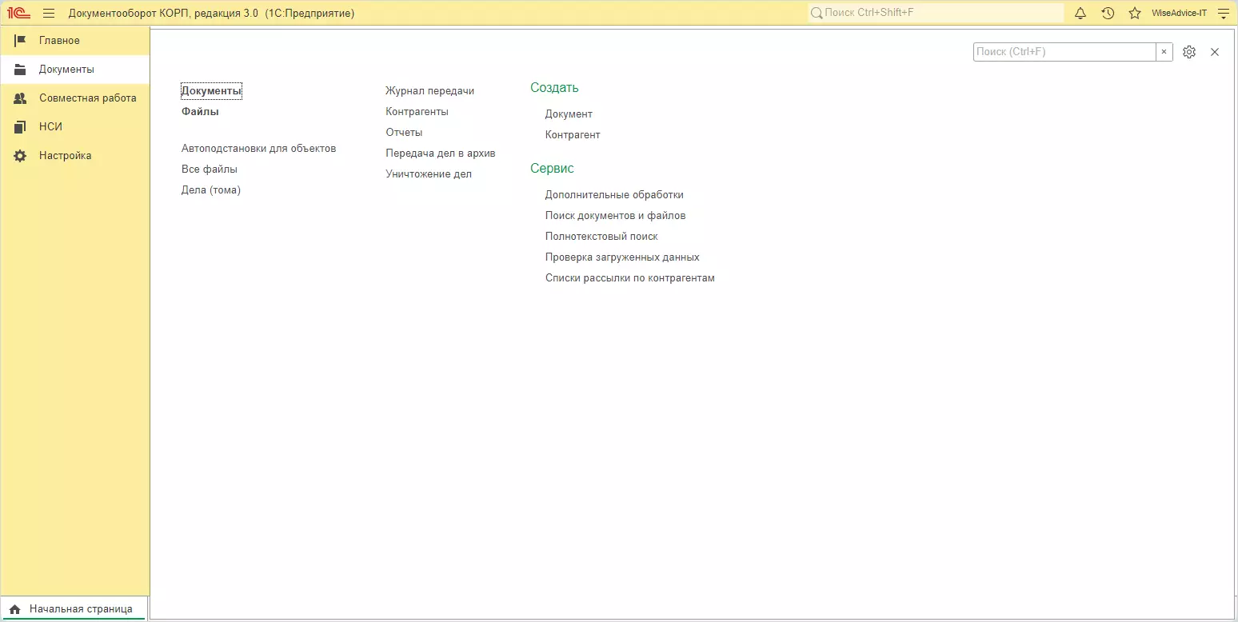The height and width of the screenshot is (622, 1238).
Task: Open Передача дел в архив
Action: pos(441,154)
